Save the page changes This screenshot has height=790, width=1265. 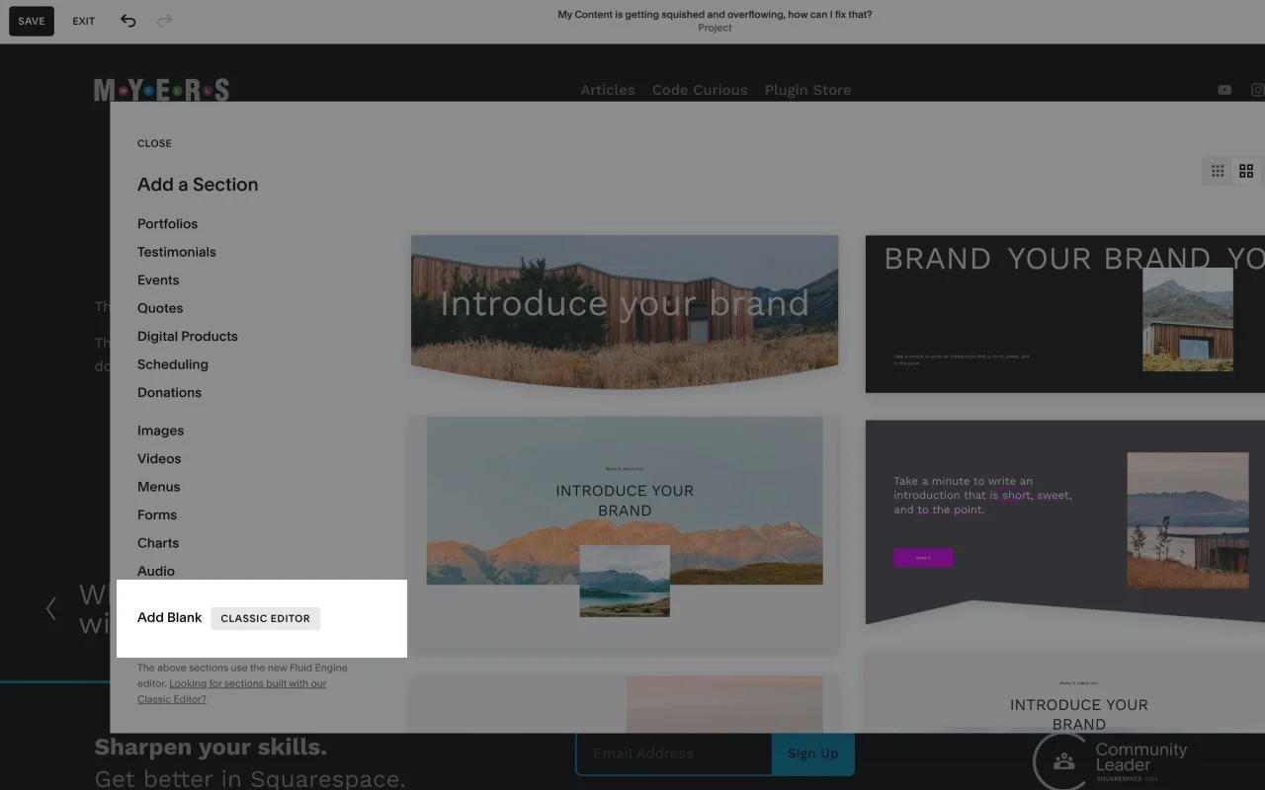tap(32, 21)
